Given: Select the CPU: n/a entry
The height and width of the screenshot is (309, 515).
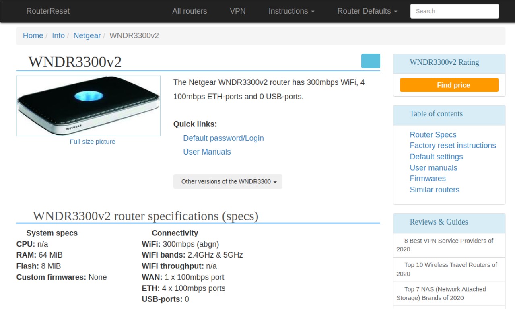Looking at the screenshot, I should click(32, 244).
